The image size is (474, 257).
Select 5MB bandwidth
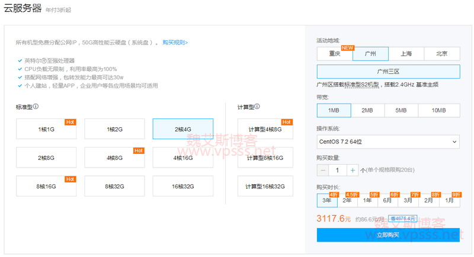pyautogui.click(x=401, y=111)
